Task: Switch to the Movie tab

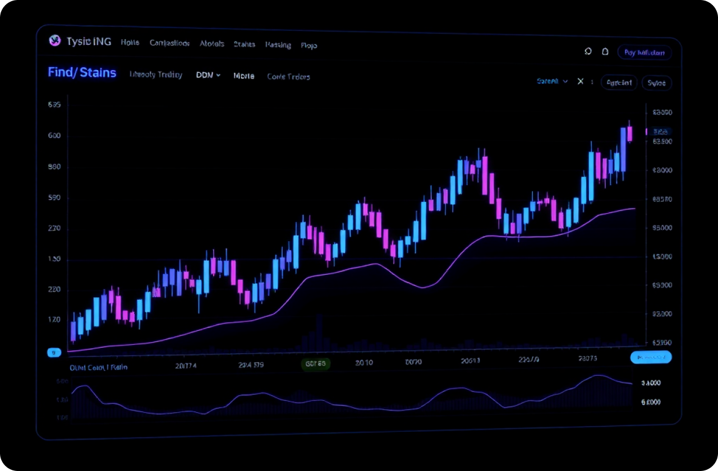Action: coord(243,76)
